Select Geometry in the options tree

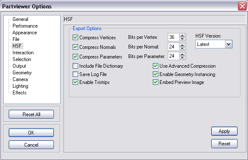click(22, 73)
